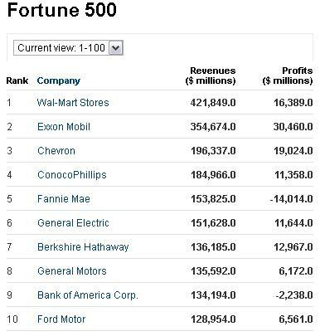Viewport: 320px width, 336px height.
Task: Open the Exxon Mobil company link
Action: [64, 127]
